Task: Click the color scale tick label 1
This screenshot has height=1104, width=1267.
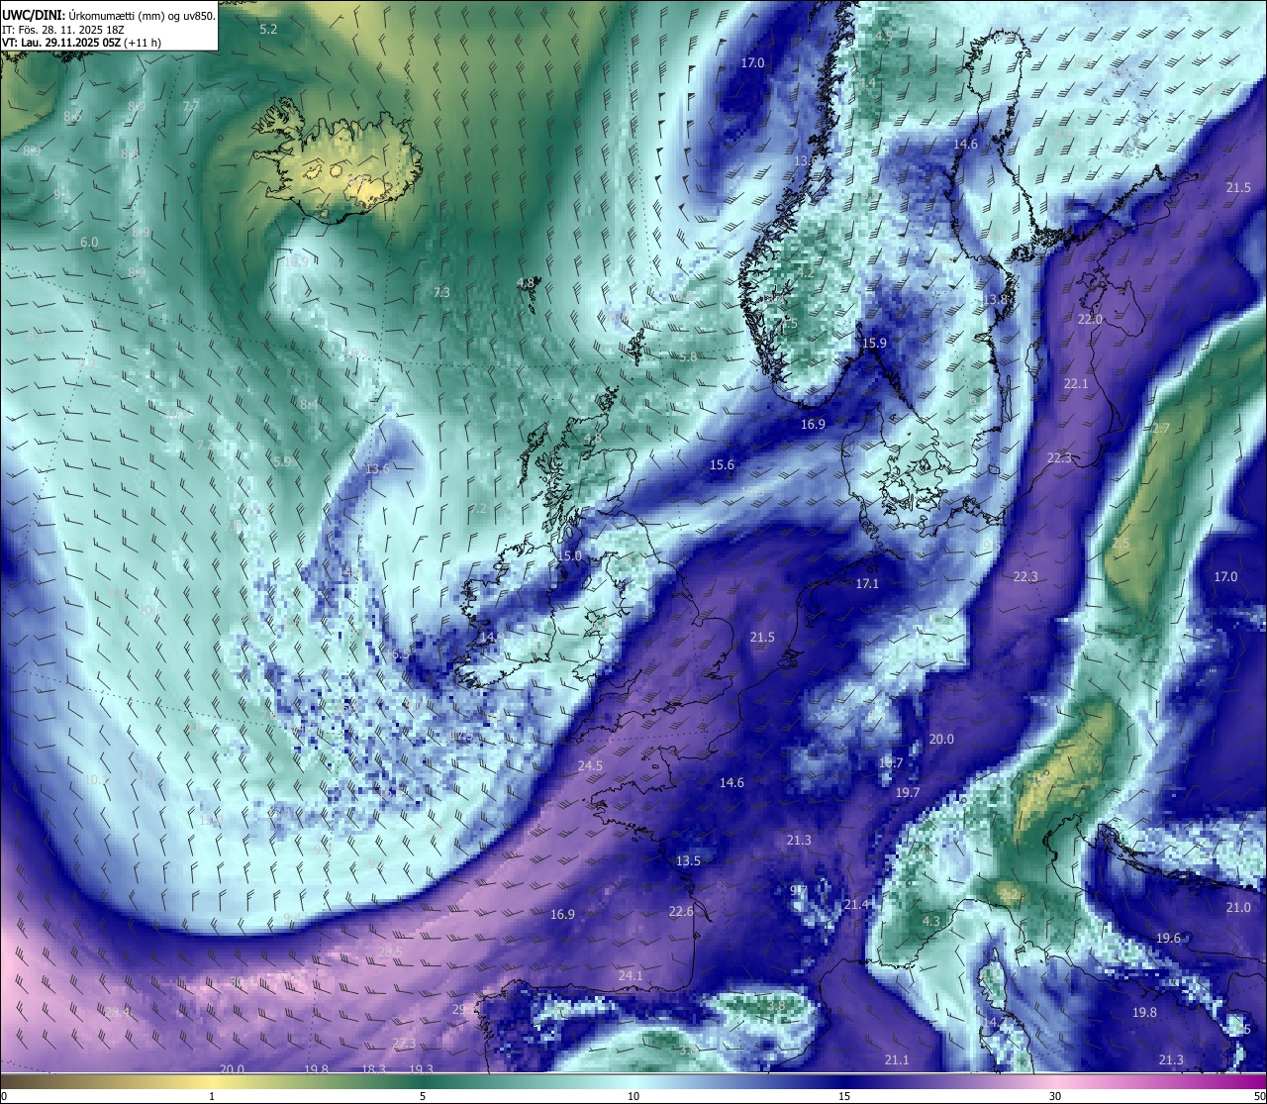Action: 212,1096
